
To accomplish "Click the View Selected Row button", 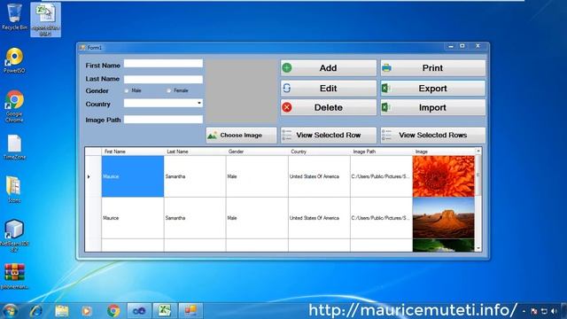I will coord(329,136).
